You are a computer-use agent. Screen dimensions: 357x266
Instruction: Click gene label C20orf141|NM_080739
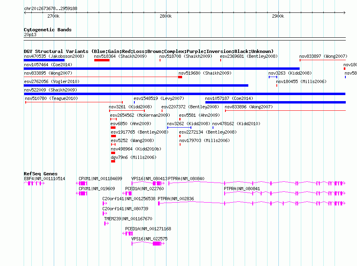[125, 209]
